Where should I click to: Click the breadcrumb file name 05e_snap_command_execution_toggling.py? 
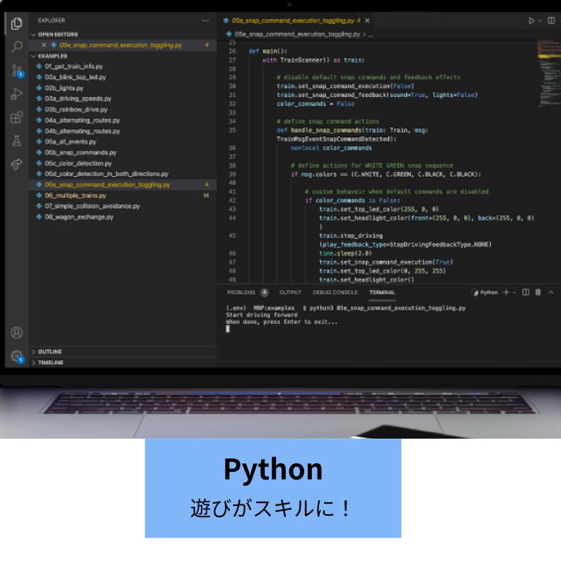(x=297, y=35)
